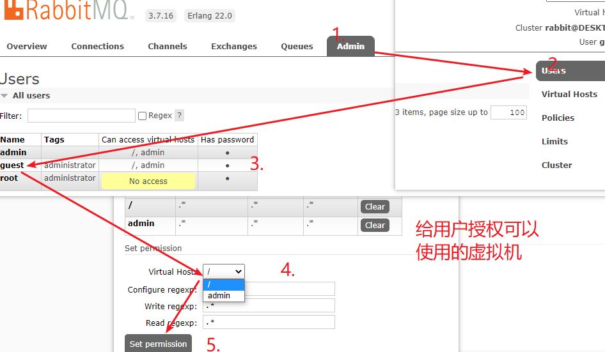Click the Admin tab
The height and width of the screenshot is (352, 605).
coord(350,46)
